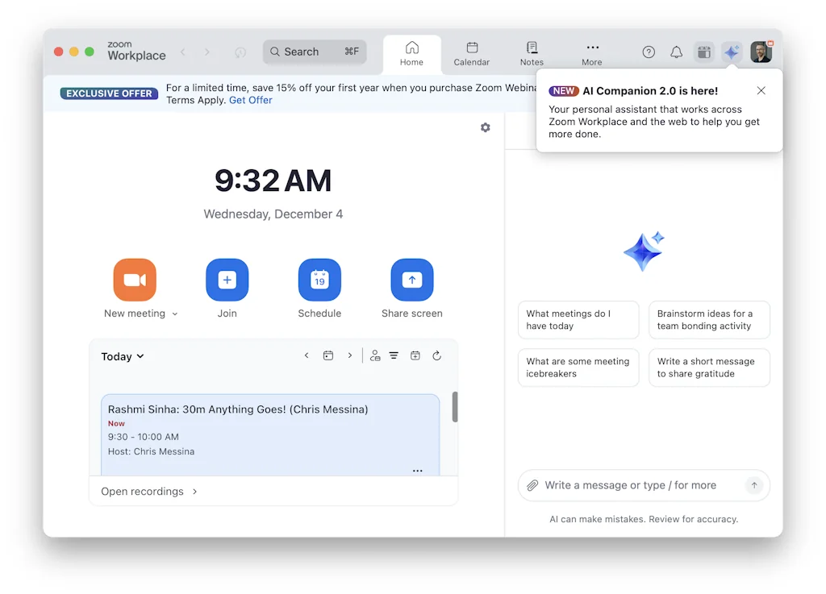Image resolution: width=826 pixels, height=594 pixels.
Task: Click the Get Offer link
Action: click(x=250, y=99)
